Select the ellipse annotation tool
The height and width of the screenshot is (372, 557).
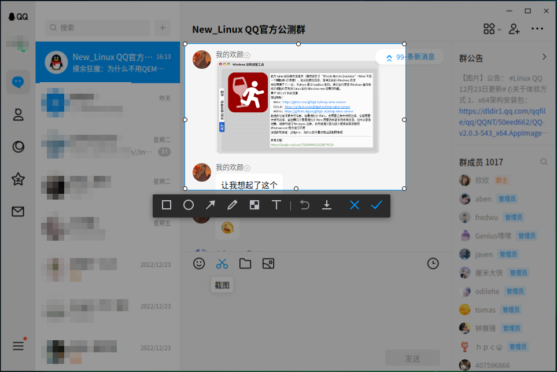(x=189, y=205)
